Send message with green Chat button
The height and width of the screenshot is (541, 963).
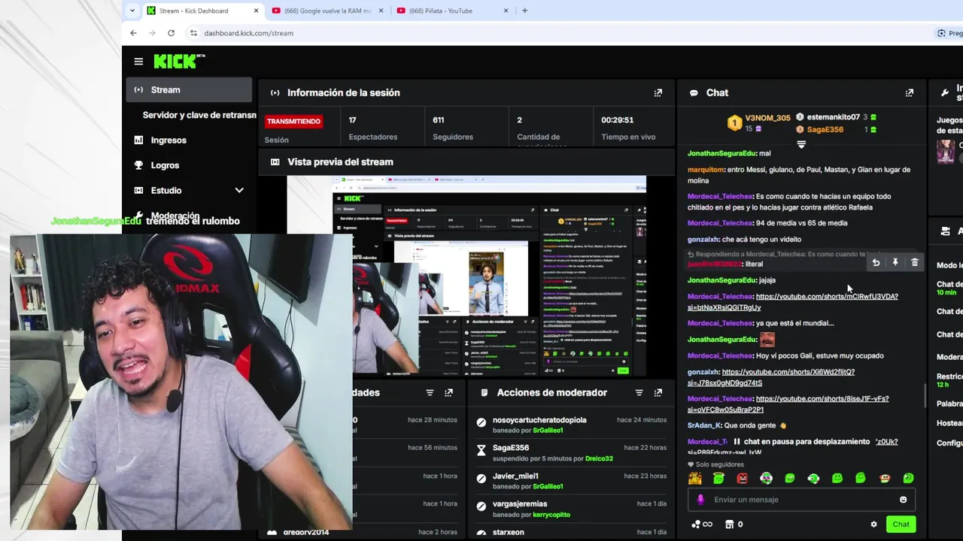coord(901,524)
